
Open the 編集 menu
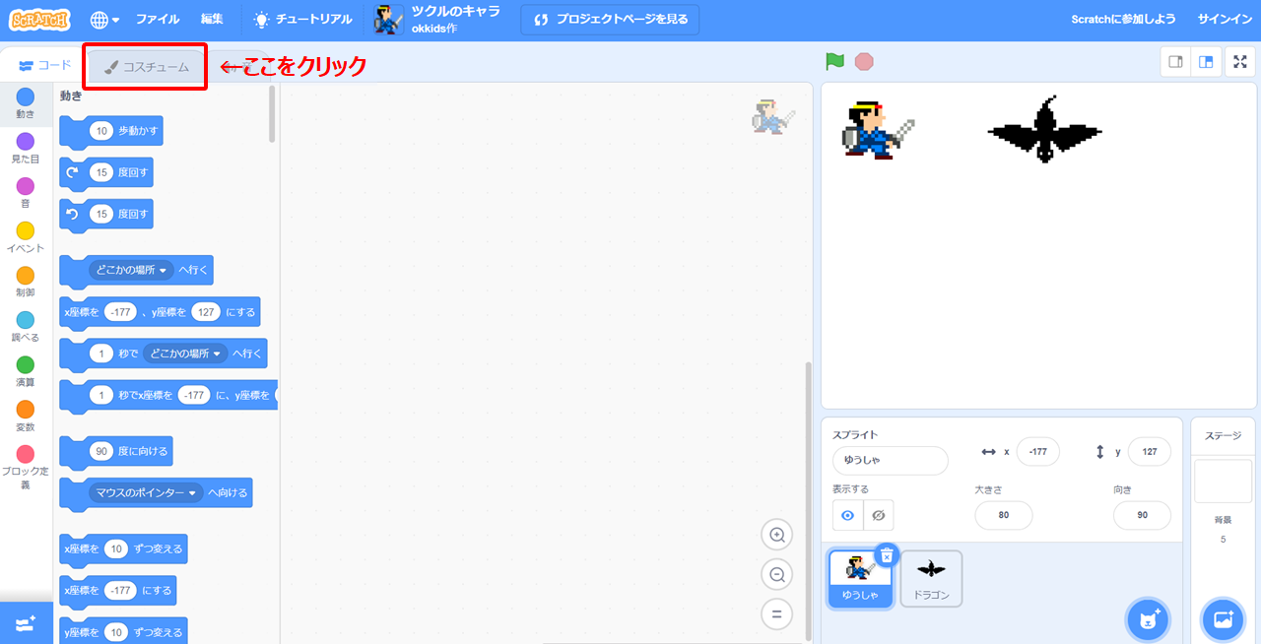(x=212, y=19)
